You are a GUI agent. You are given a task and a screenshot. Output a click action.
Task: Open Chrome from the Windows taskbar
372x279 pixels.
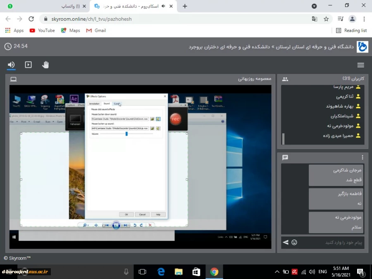pos(214,272)
